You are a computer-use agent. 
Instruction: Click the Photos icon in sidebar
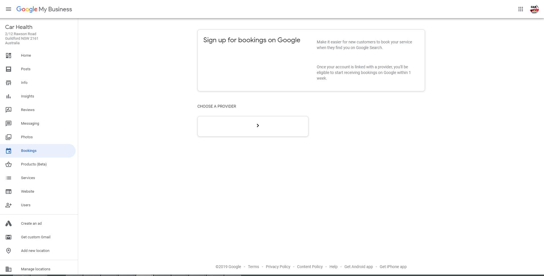tap(9, 137)
